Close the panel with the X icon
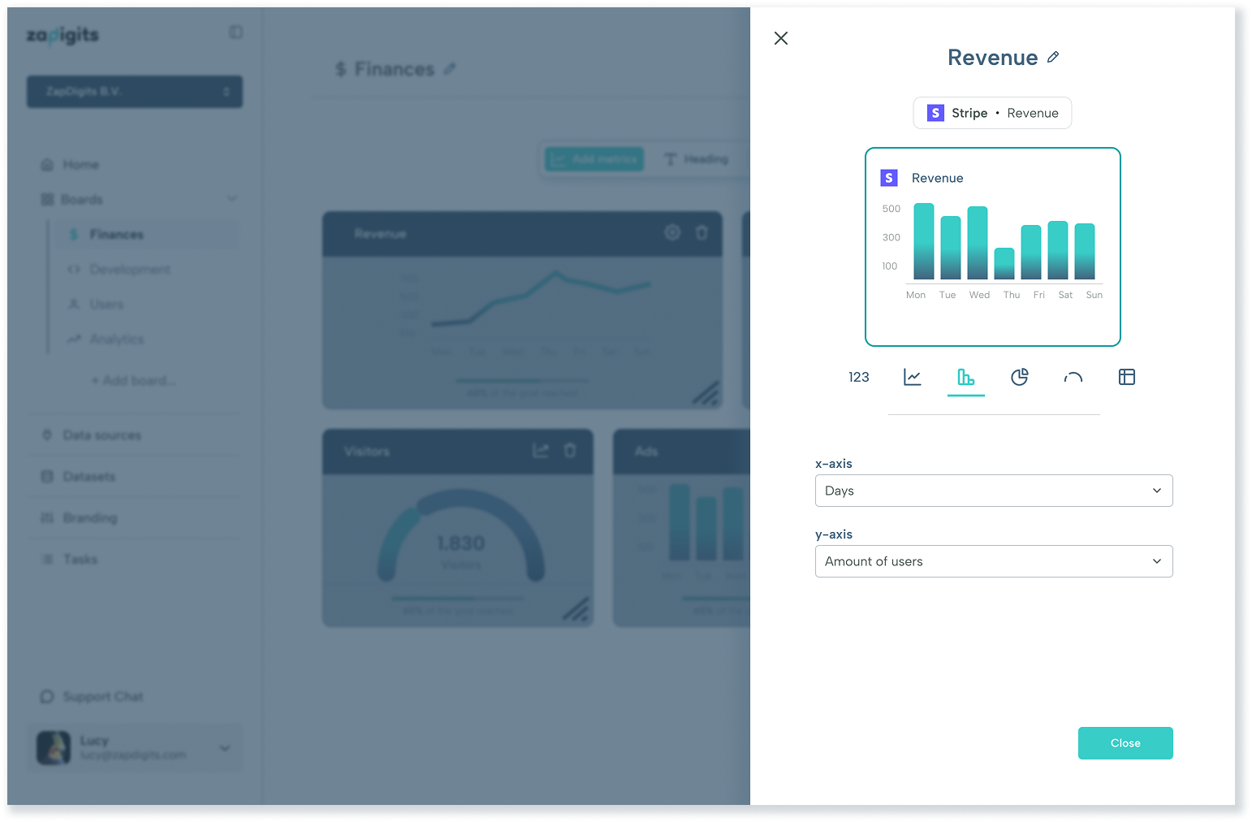 coord(781,38)
